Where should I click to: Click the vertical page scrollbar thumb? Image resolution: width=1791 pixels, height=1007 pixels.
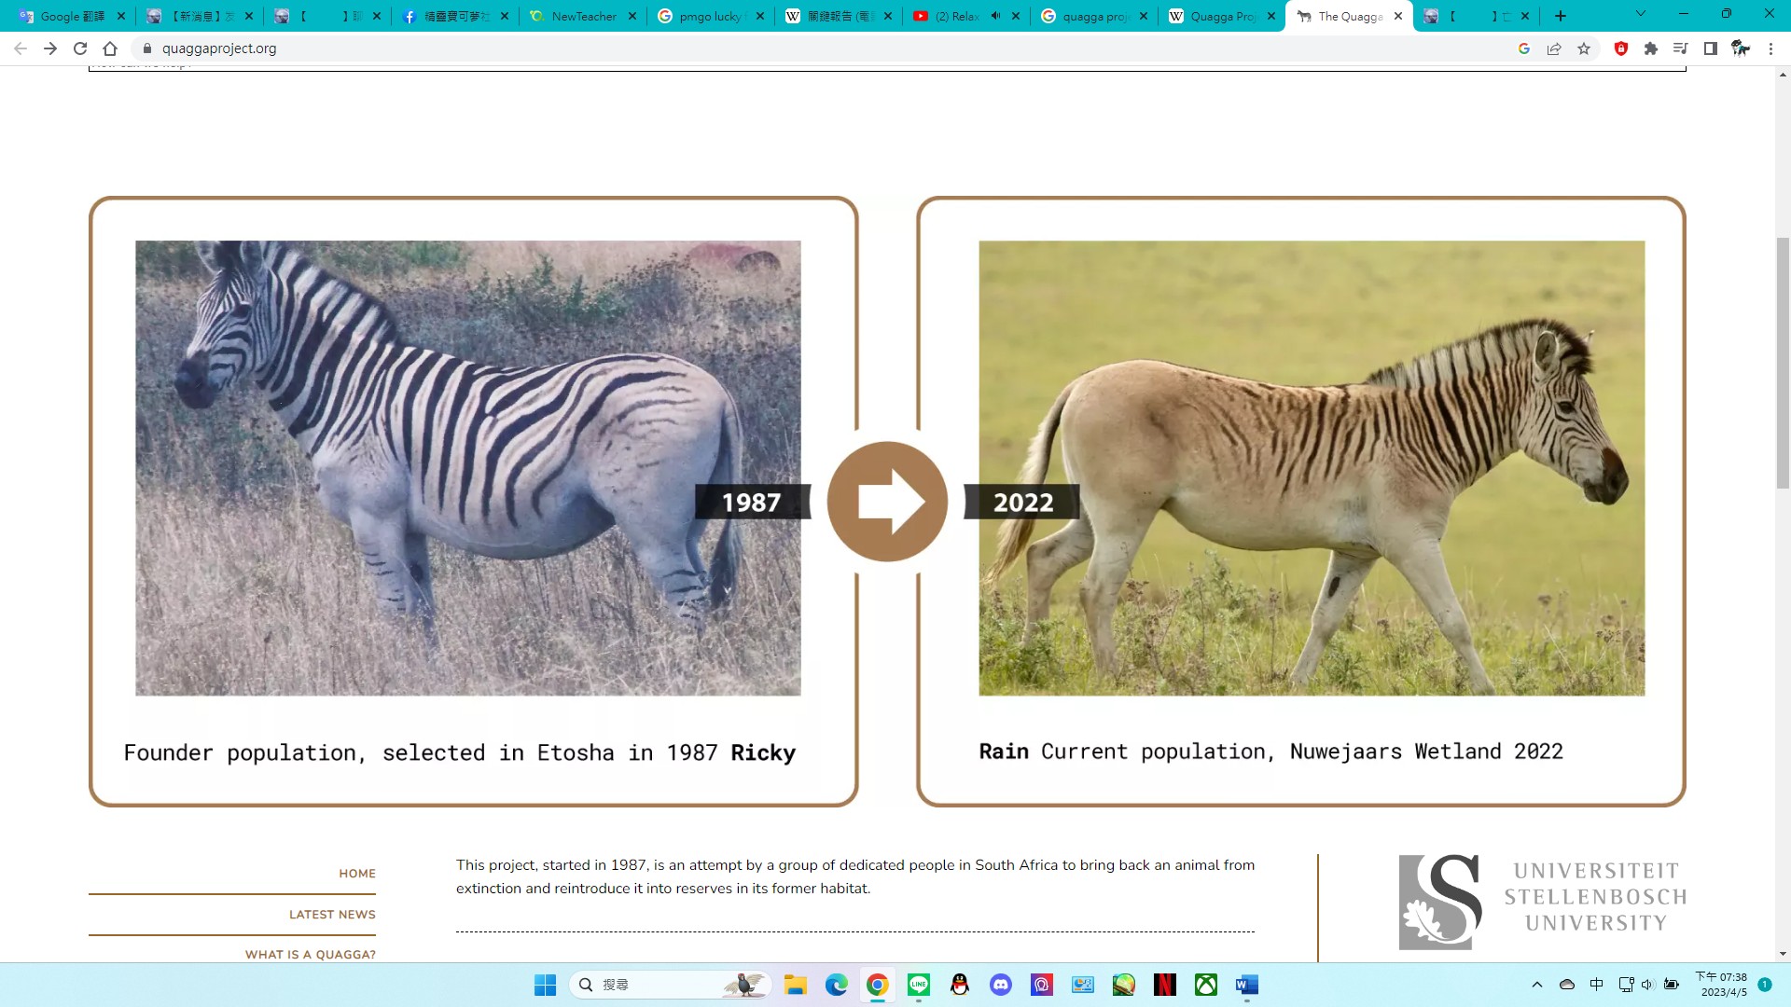(1783, 363)
